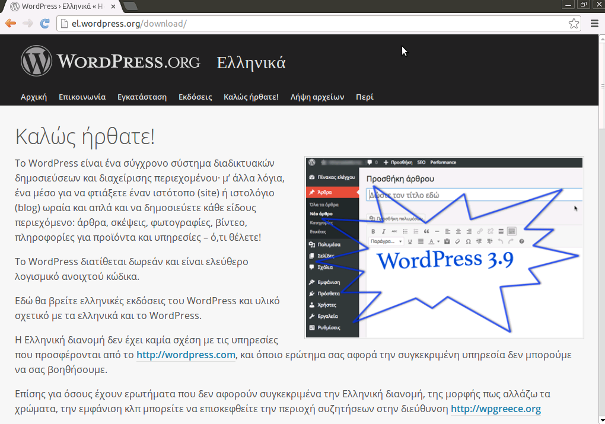Choose the Καλώς ήρθατε! navigation menu item
The image size is (605, 424).
[x=251, y=97]
